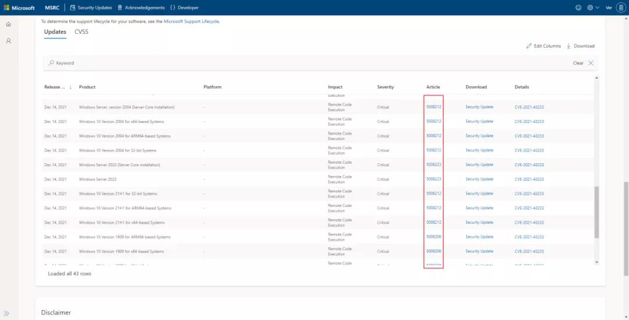Open CVE-2021-43233 for Windows 10 1909 x64
This screenshot has width=629, height=320.
click(529, 252)
